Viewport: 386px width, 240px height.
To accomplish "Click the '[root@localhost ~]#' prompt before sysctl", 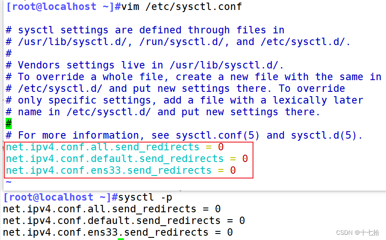I will [x=61, y=198].
